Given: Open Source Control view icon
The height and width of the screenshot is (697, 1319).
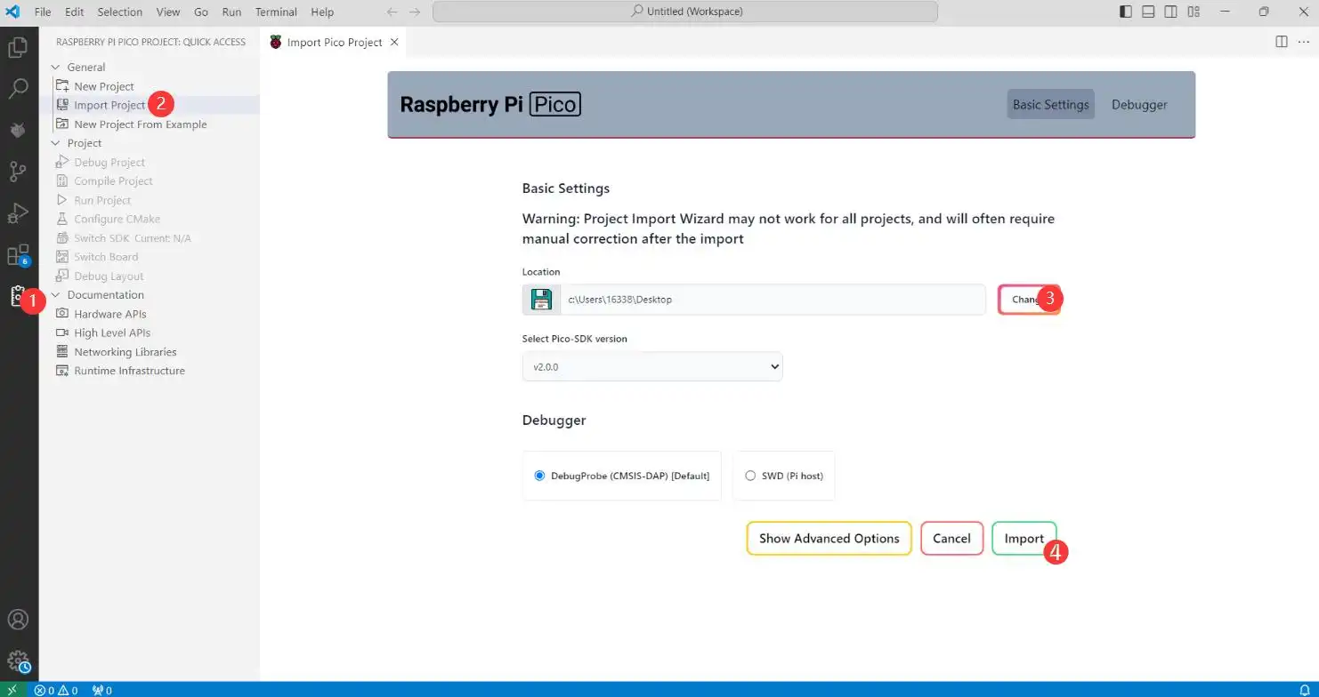Looking at the screenshot, I should tap(18, 172).
